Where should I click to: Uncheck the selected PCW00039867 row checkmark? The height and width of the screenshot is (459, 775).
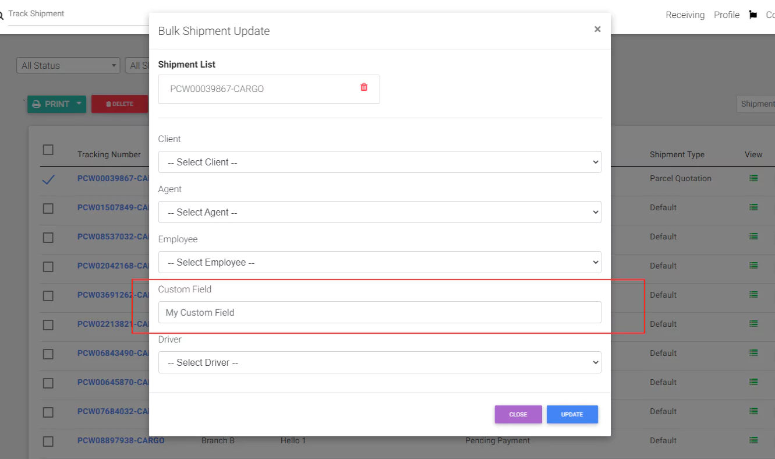click(x=48, y=179)
